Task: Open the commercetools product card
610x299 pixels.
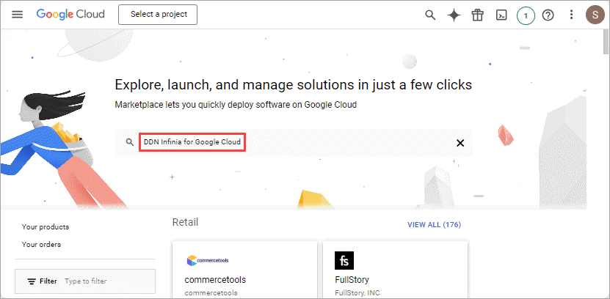Action: (244, 270)
